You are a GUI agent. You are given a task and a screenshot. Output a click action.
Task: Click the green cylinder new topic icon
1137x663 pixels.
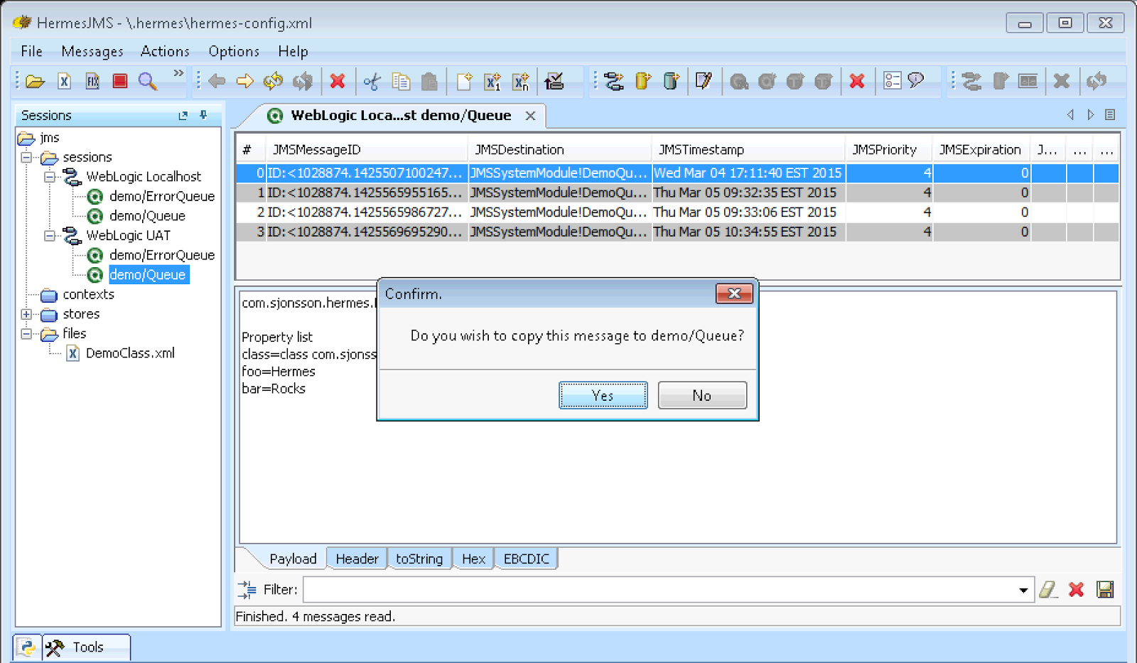[671, 82]
